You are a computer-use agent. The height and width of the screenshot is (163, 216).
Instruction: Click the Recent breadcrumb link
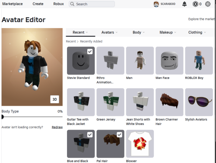(x=71, y=41)
